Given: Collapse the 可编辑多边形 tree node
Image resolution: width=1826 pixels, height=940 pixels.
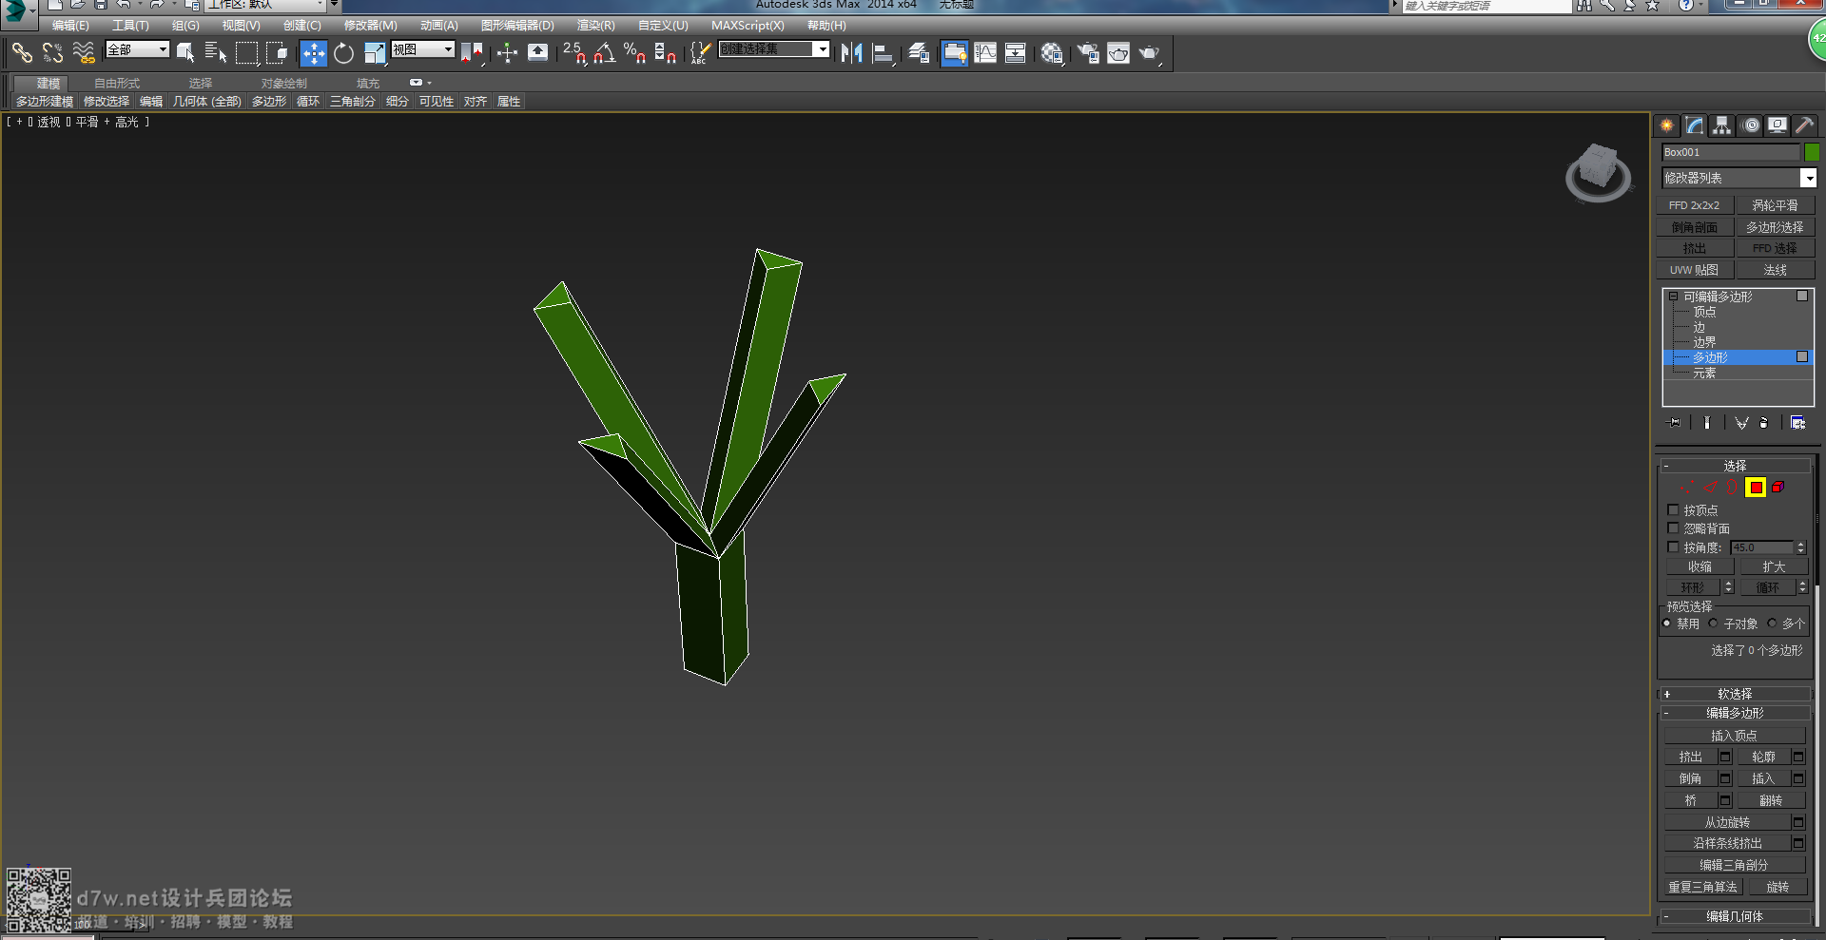Looking at the screenshot, I should coord(1673,297).
